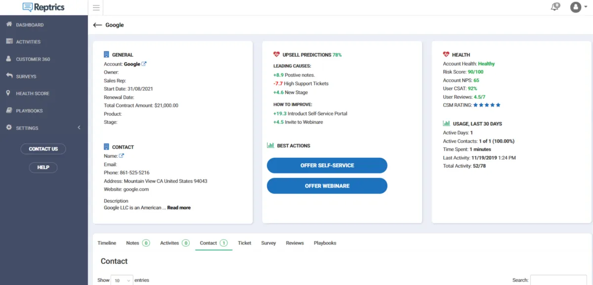Click the phone number 861-525-5216
This screenshot has width=593, height=285.
coord(134,173)
